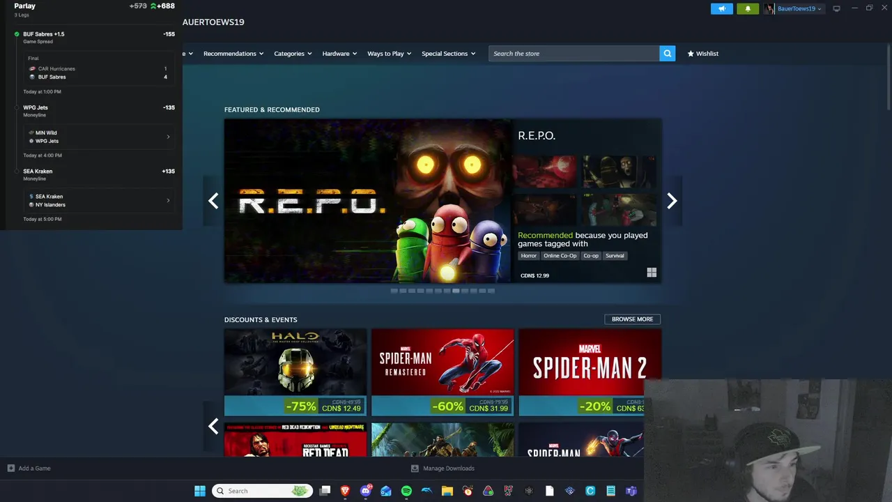892x502 pixels.
Task: Open Brave browser from taskbar
Action: pyautogui.click(x=345, y=491)
